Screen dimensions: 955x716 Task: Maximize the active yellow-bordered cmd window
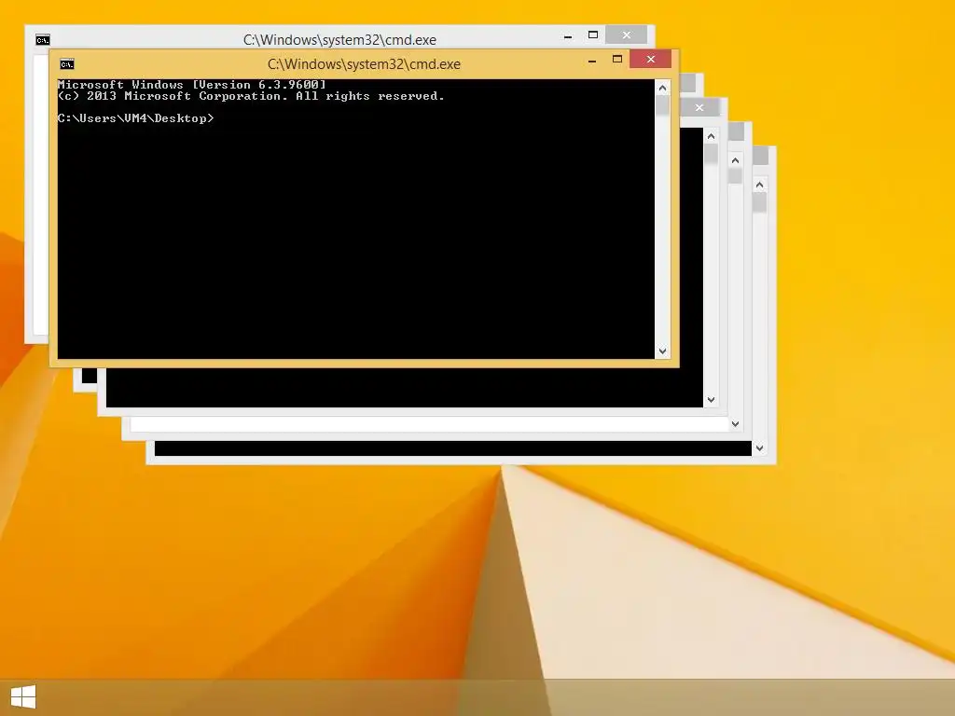click(x=617, y=59)
